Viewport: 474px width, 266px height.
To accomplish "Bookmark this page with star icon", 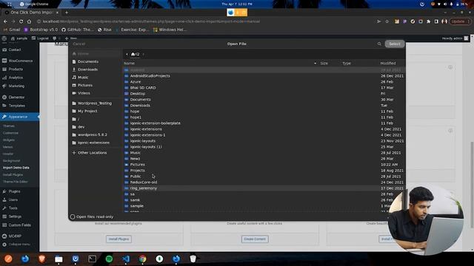I will [387, 21].
